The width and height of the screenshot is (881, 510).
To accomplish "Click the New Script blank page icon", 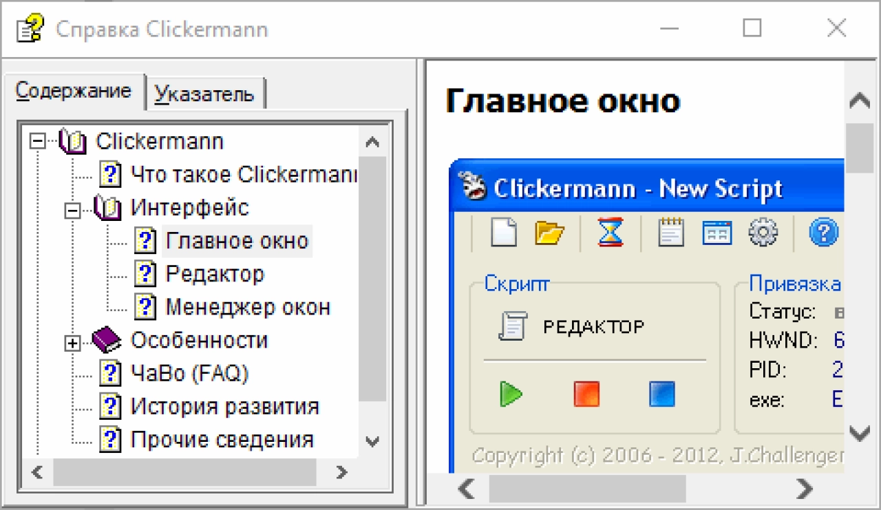I will (503, 233).
